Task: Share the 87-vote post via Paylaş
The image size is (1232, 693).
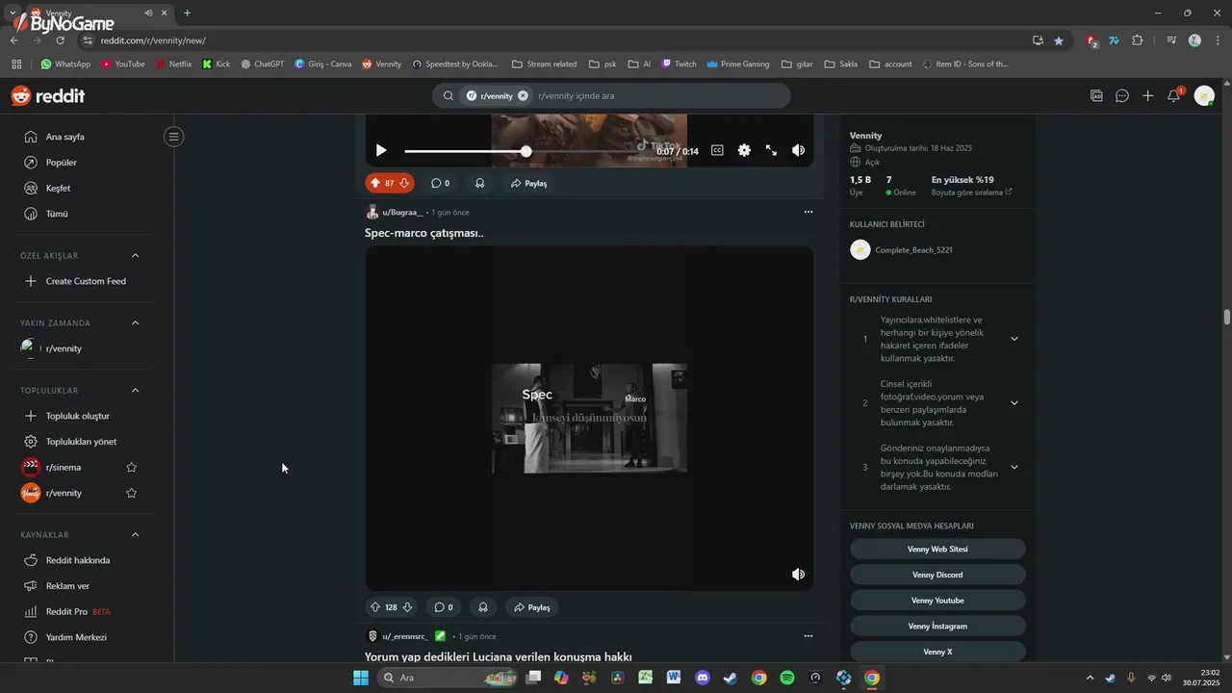Action: pyautogui.click(x=529, y=183)
